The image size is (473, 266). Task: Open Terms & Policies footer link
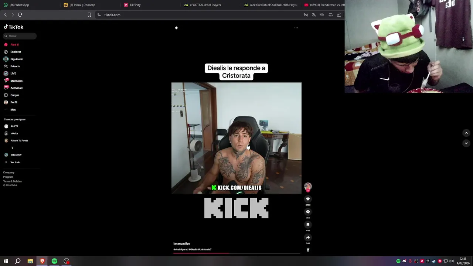point(13,181)
